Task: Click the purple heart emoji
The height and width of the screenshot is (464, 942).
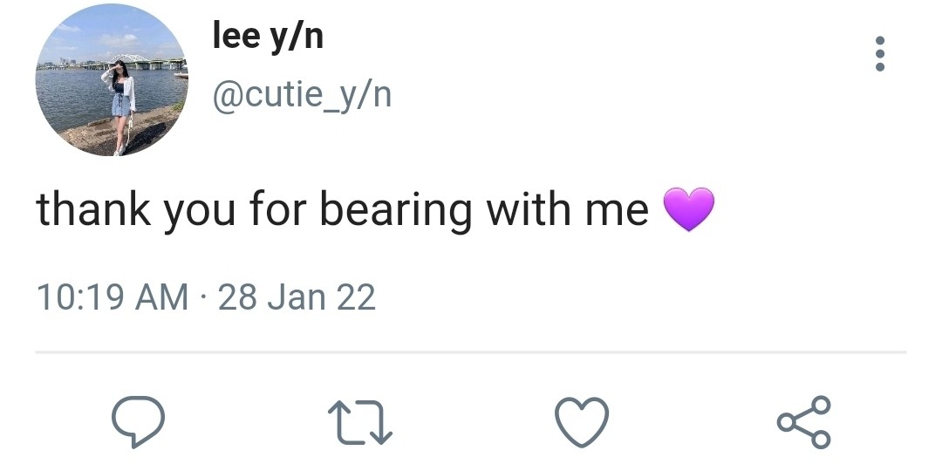Action: tap(689, 210)
